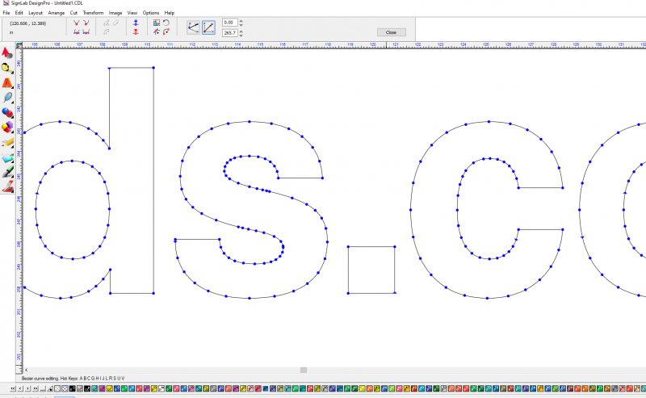Toggle the straight line segment mode button
The width and height of the screenshot is (646, 398).
193,27
